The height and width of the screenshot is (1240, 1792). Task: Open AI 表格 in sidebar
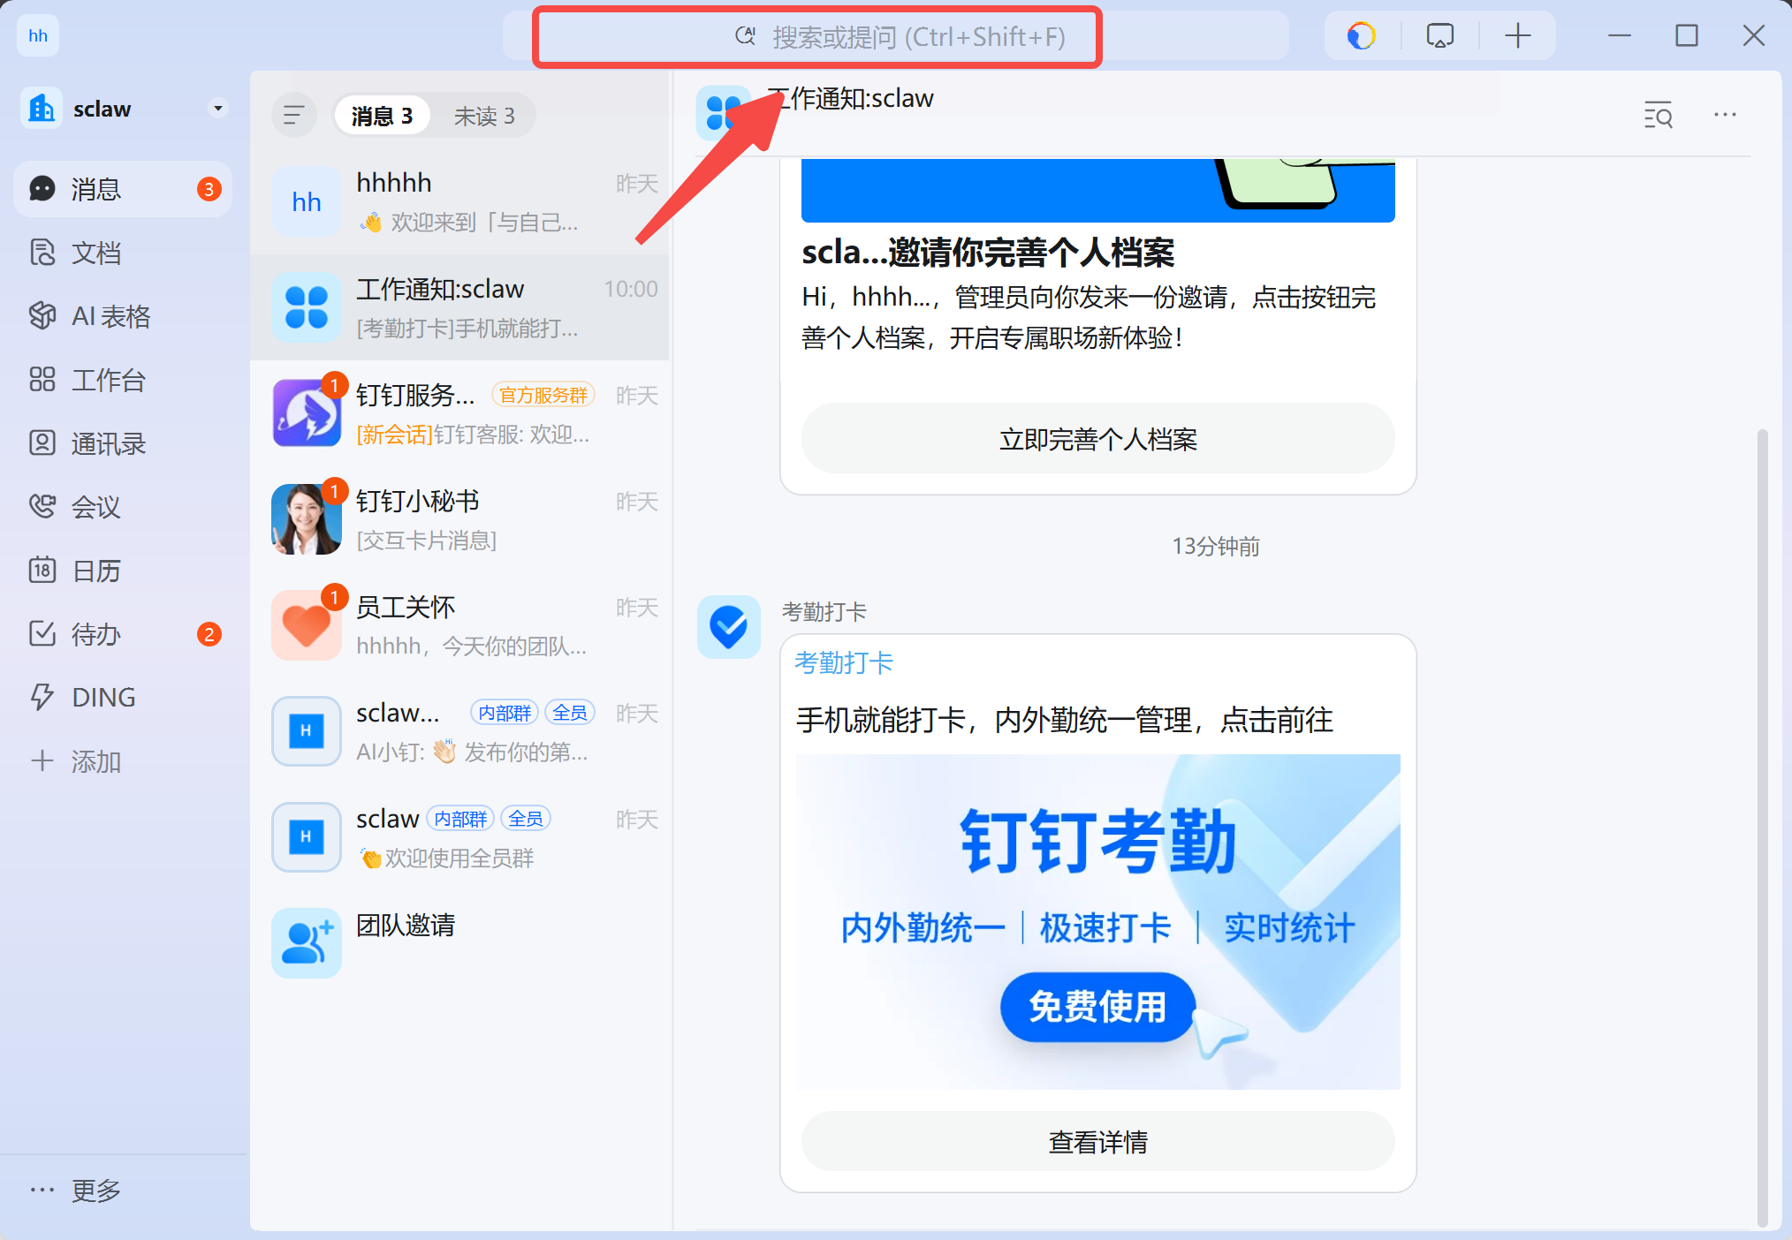110,316
